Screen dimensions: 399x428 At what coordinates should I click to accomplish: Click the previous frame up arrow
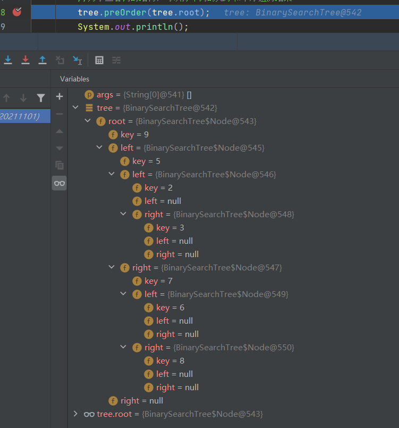click(x=6, y=98)
